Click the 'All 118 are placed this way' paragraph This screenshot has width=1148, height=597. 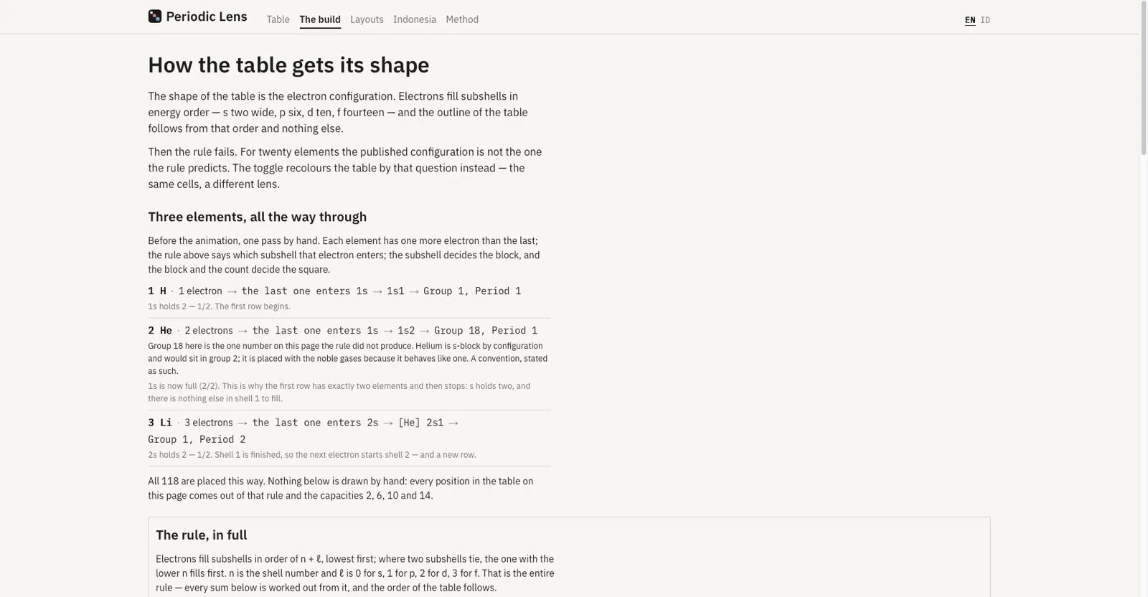(341, 489)
